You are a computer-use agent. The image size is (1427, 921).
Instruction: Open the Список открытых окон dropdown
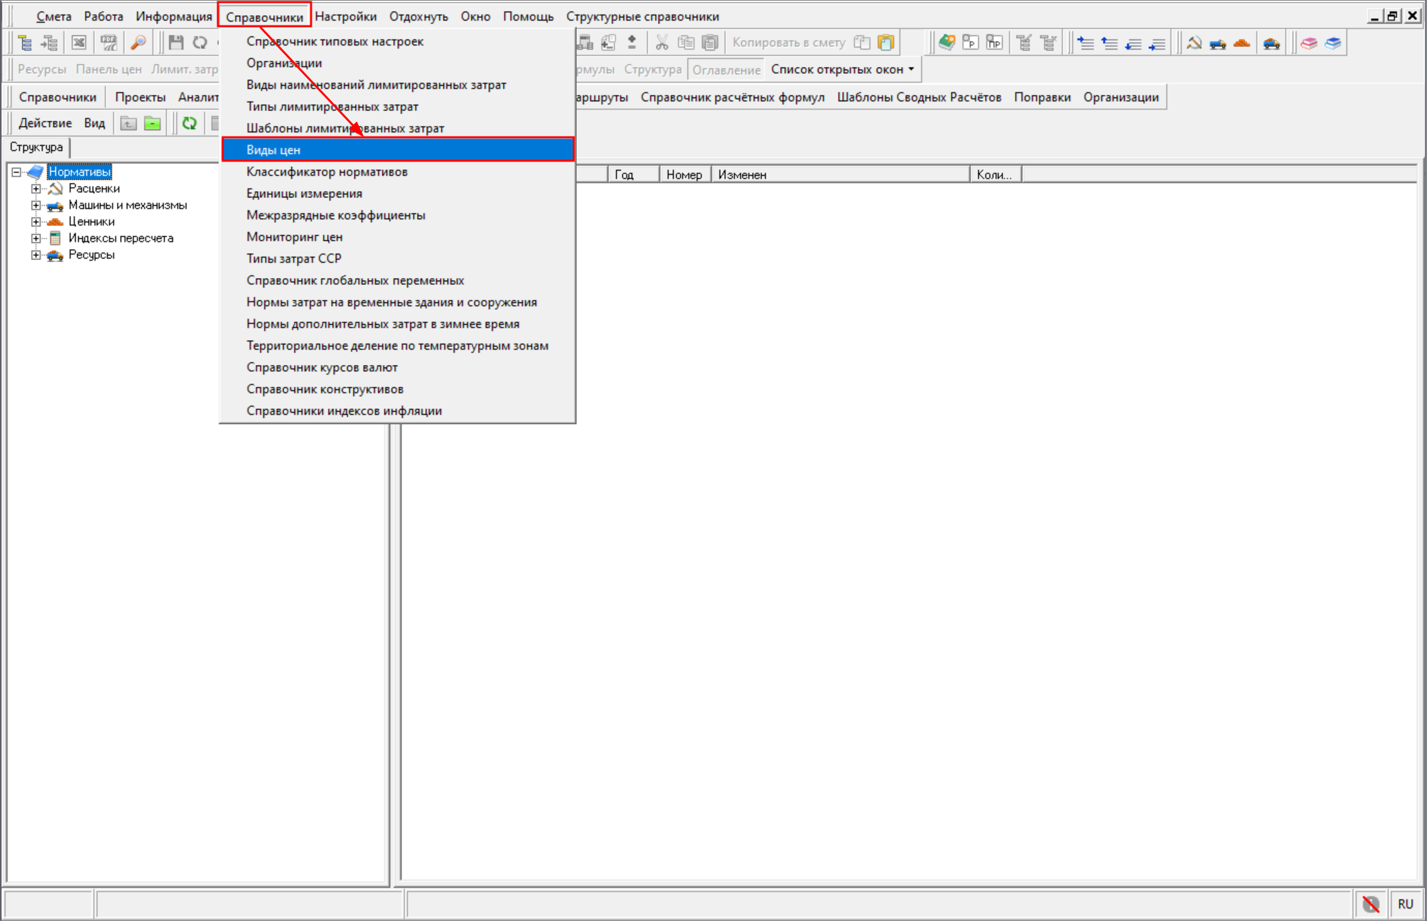point(842,70)
